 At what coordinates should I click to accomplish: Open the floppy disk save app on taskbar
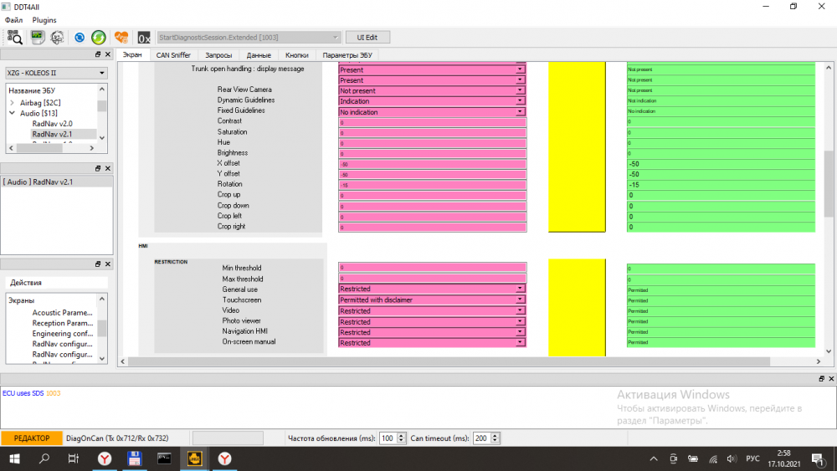point(135,458)
